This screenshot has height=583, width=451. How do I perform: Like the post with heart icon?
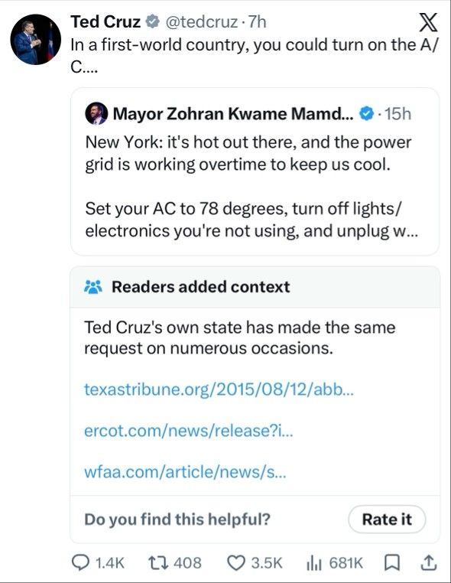tap(235, 563)
